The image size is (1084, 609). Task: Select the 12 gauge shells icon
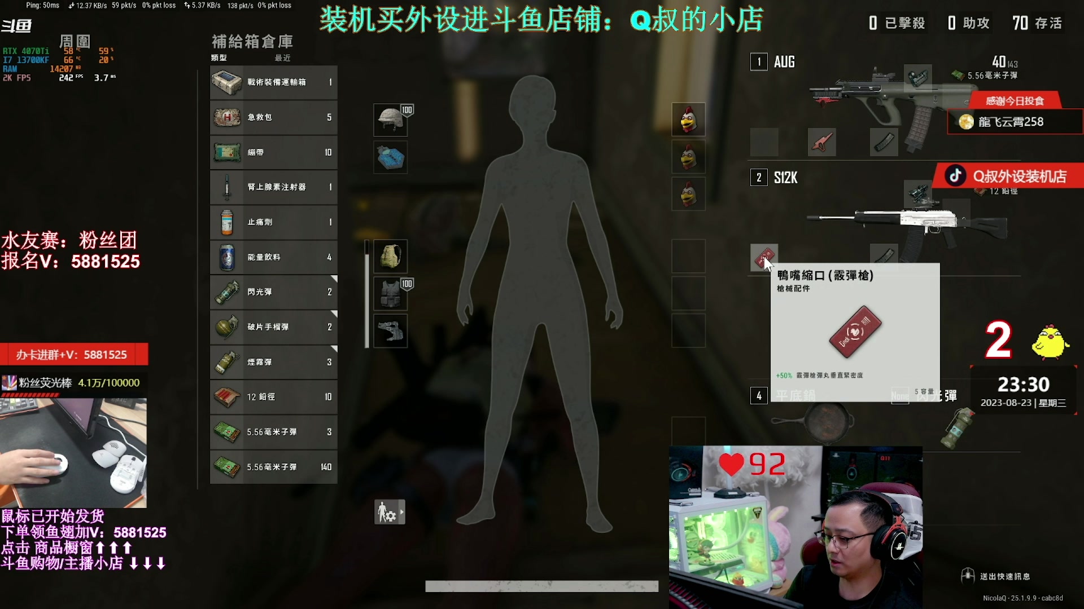click(227, 397)
